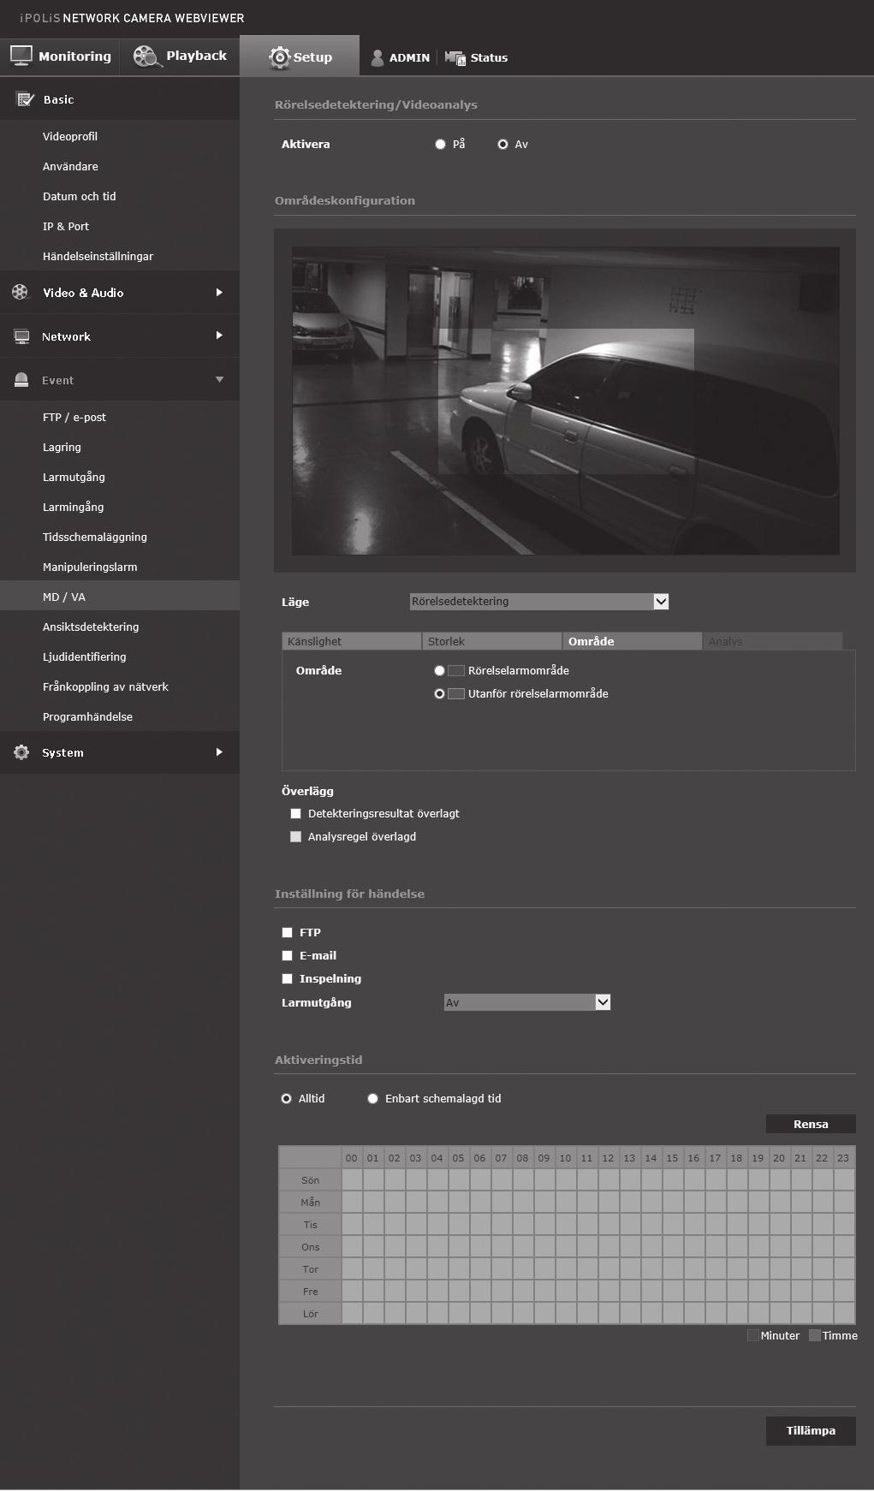Expand the System menu arrow
The height and width of the screenshot is (1491, 874).
pos(219,752)
